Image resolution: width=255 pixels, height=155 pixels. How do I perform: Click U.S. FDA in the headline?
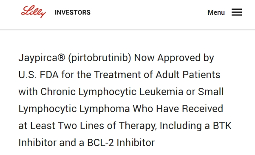(39, 75)
